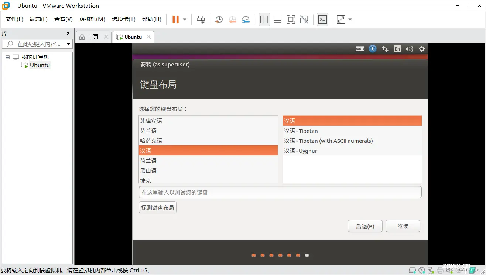This screenshot has height=275, width=486.
Task: Select 捷克 in the layout list
Action: click(208, 180)
